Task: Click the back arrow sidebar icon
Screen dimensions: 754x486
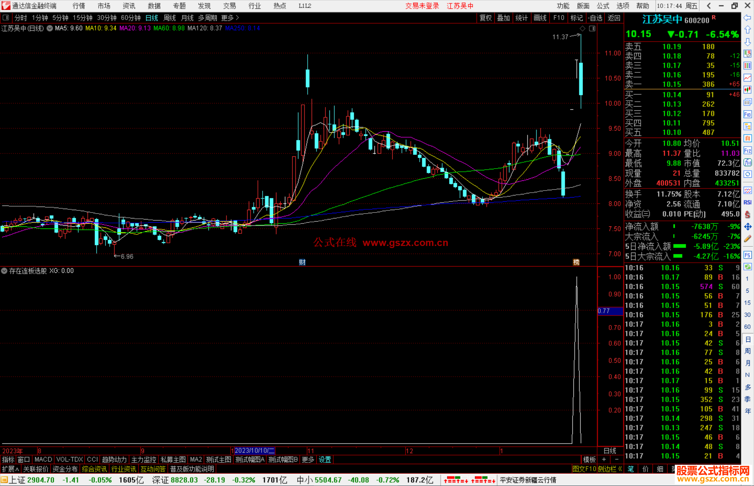Action: [747, 18]
